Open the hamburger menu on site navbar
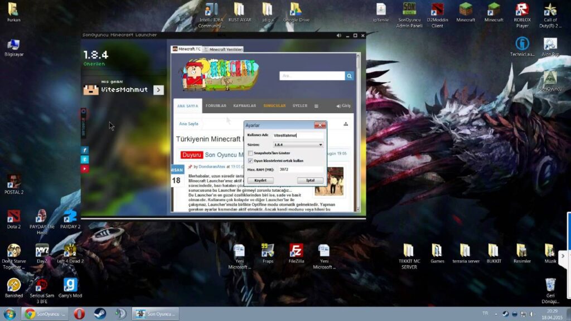This screenshot has width=571, height=321. pyautogui.click(x=316, y=106)
